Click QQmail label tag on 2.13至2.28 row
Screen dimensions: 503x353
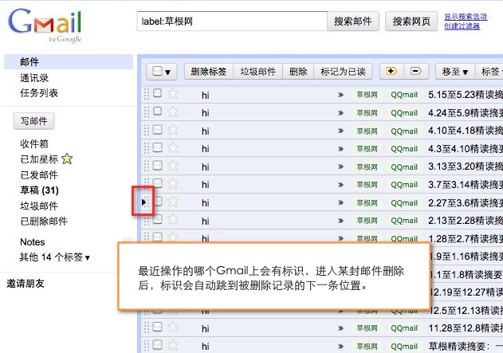pos(404,221)
